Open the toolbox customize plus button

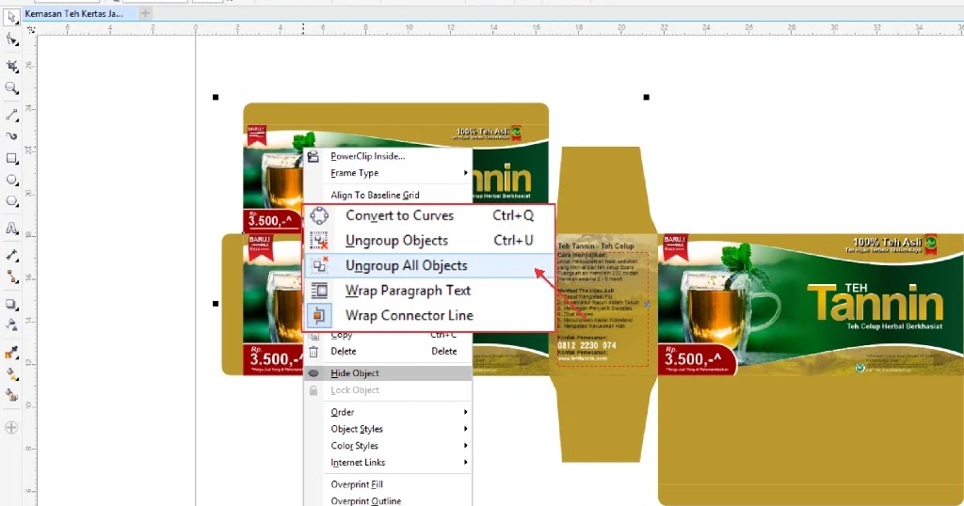11,427
